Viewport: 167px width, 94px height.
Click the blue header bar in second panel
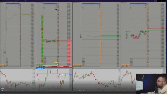point(50,4)
